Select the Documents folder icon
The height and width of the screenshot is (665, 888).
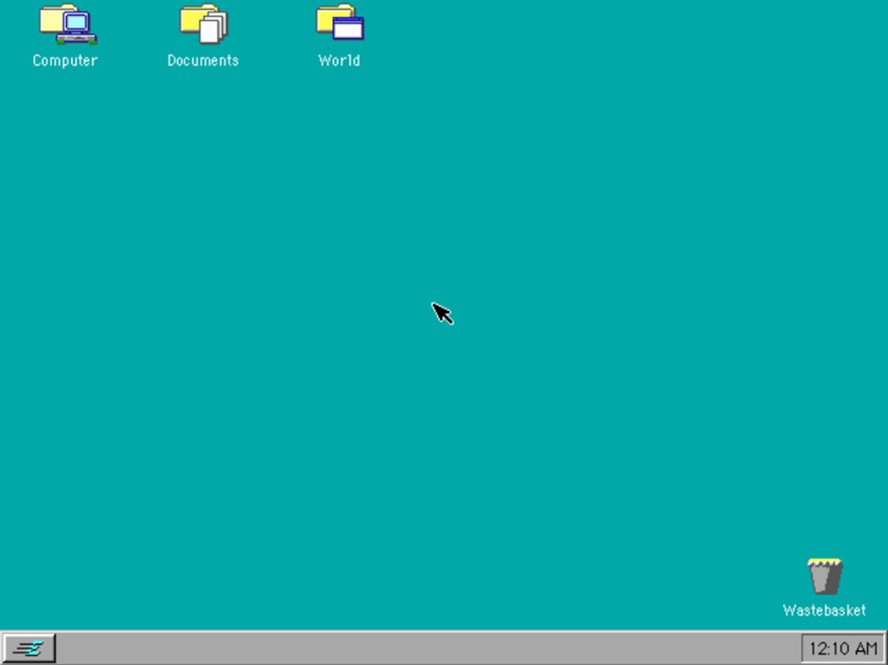click(204, 24)
